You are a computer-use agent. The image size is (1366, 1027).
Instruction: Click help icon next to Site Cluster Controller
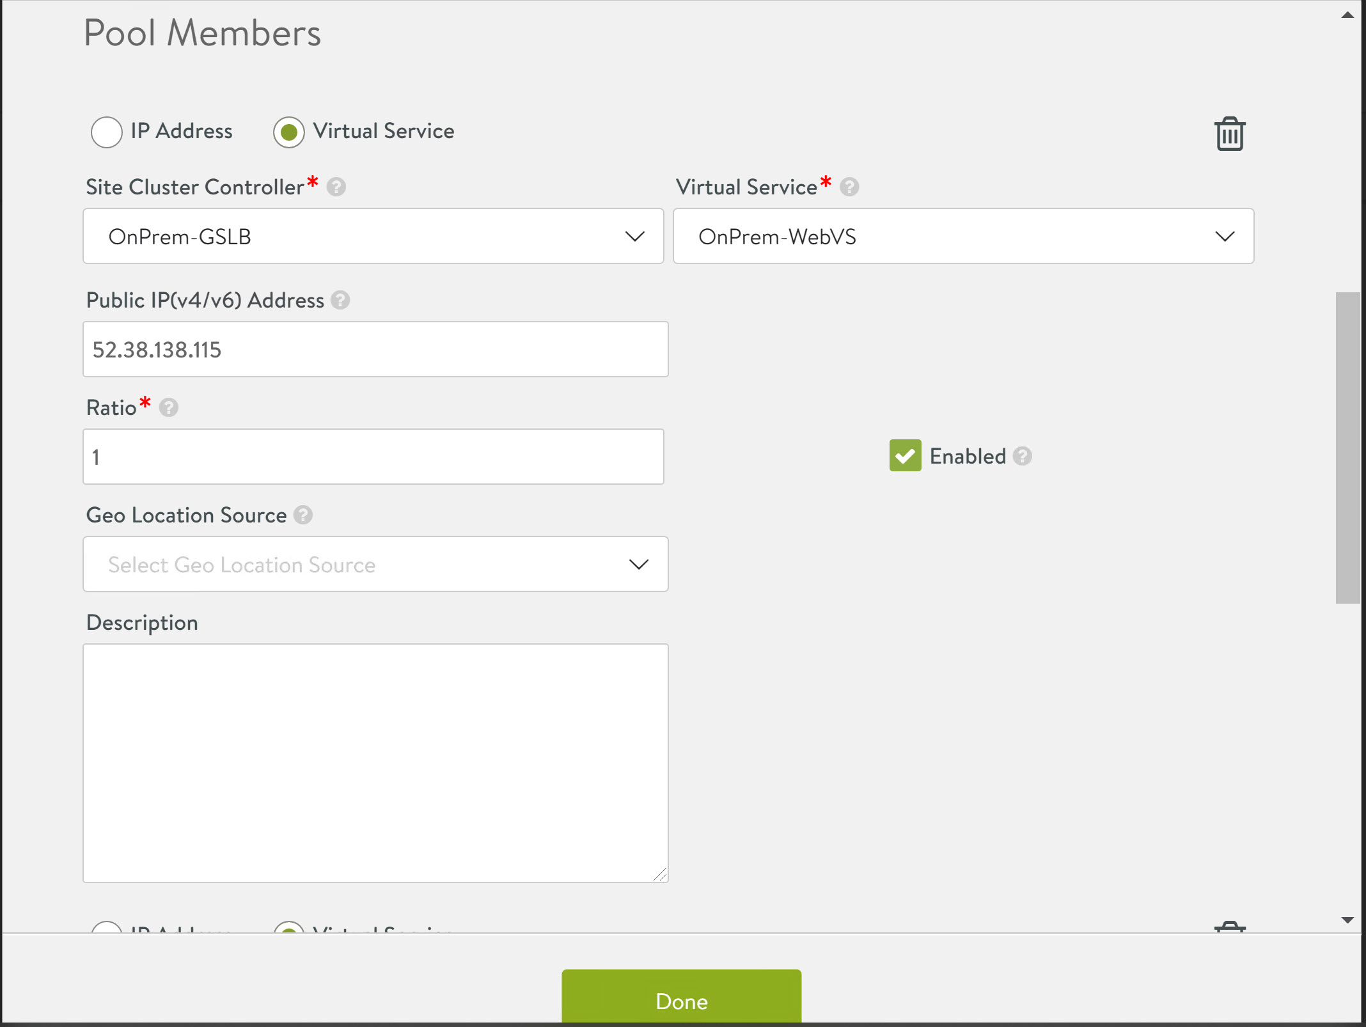336,187
